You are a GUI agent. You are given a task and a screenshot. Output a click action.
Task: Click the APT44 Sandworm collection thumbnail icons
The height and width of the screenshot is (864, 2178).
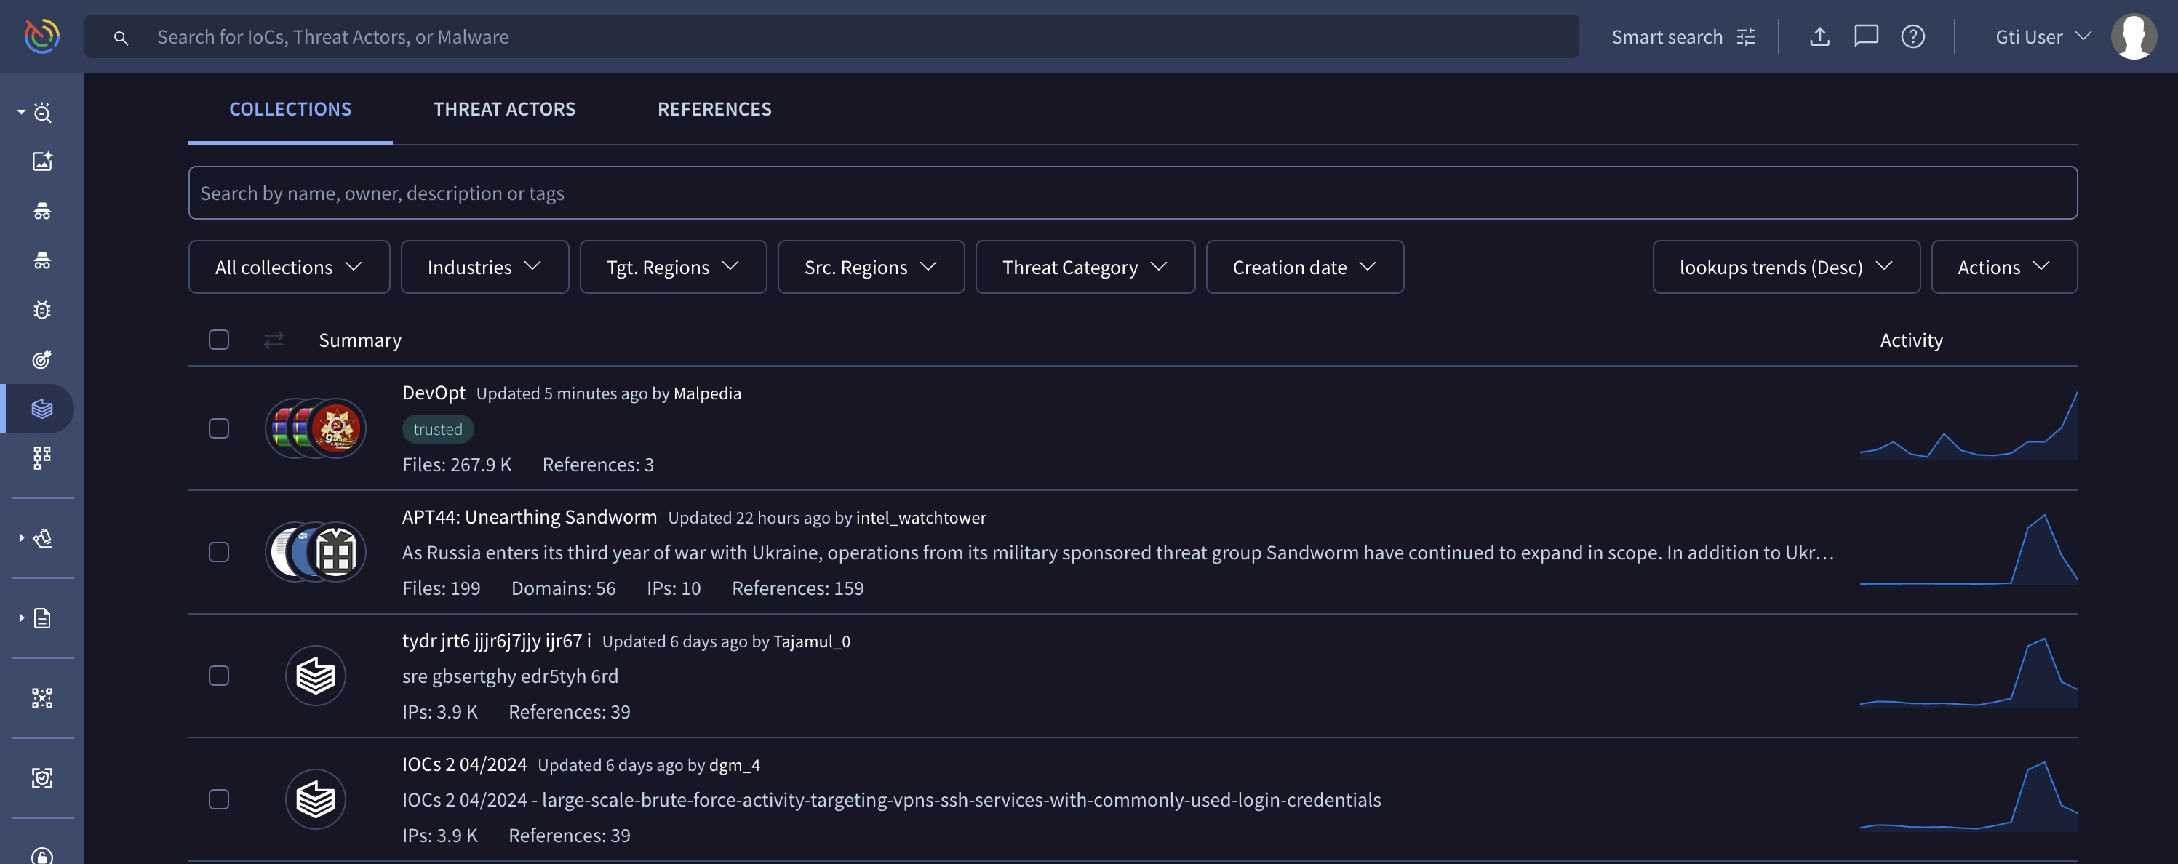click(x=316, y=551)
